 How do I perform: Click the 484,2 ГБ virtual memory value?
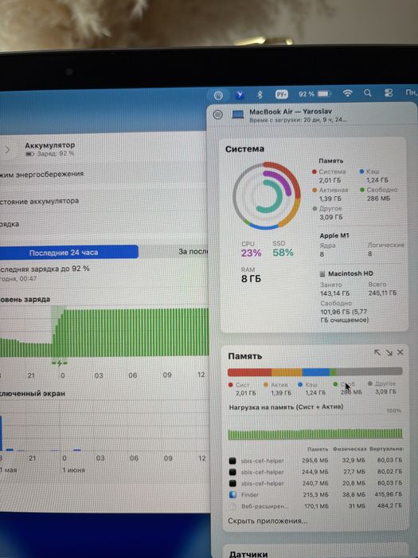[389, 505]
